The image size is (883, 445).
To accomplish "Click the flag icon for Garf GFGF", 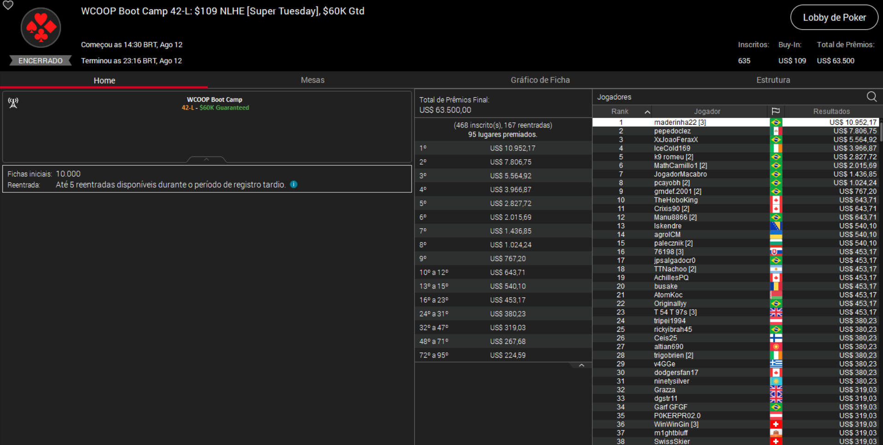I will click(776, 407).
